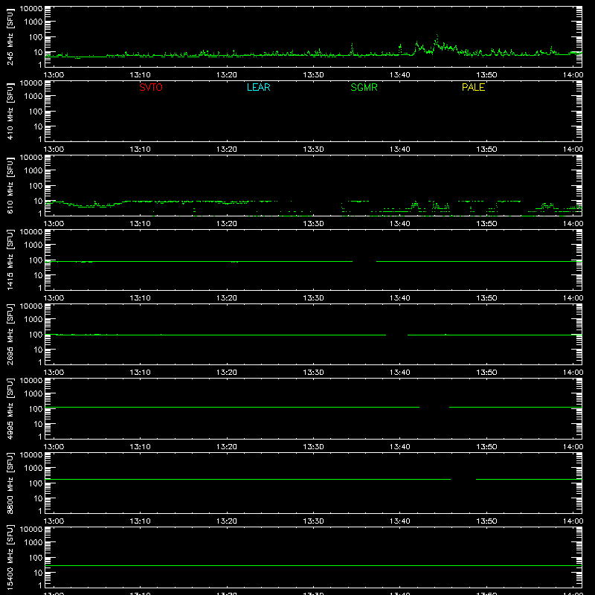This screenshot has width=595, height=595.
Task: Click the 1000 tick on the 410 MHz axis
Action: (33, 97)
